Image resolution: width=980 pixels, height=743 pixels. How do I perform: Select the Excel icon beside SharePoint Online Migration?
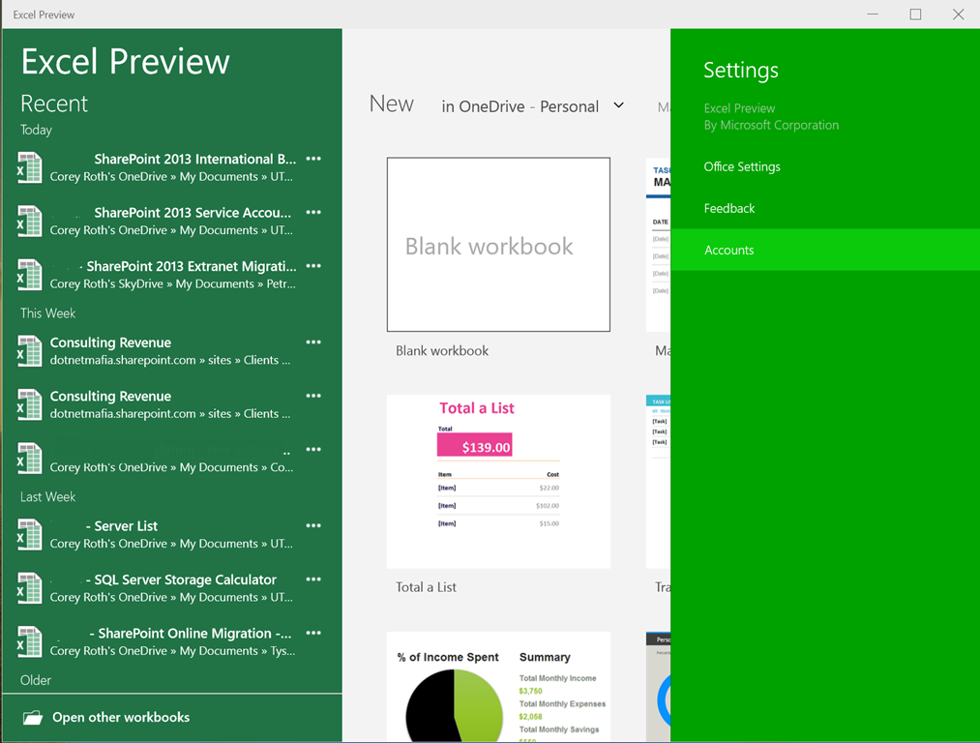[29, 642]
